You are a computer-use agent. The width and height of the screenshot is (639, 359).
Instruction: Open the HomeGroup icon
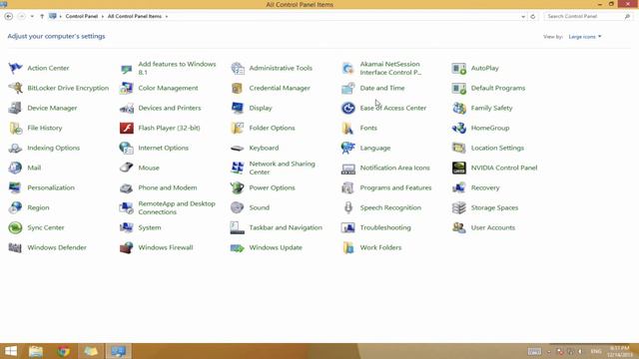pos(459,128)
